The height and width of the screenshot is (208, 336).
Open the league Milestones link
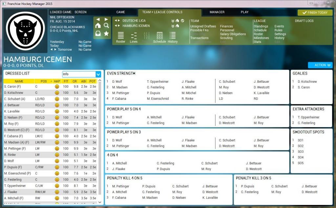[261, 38]
